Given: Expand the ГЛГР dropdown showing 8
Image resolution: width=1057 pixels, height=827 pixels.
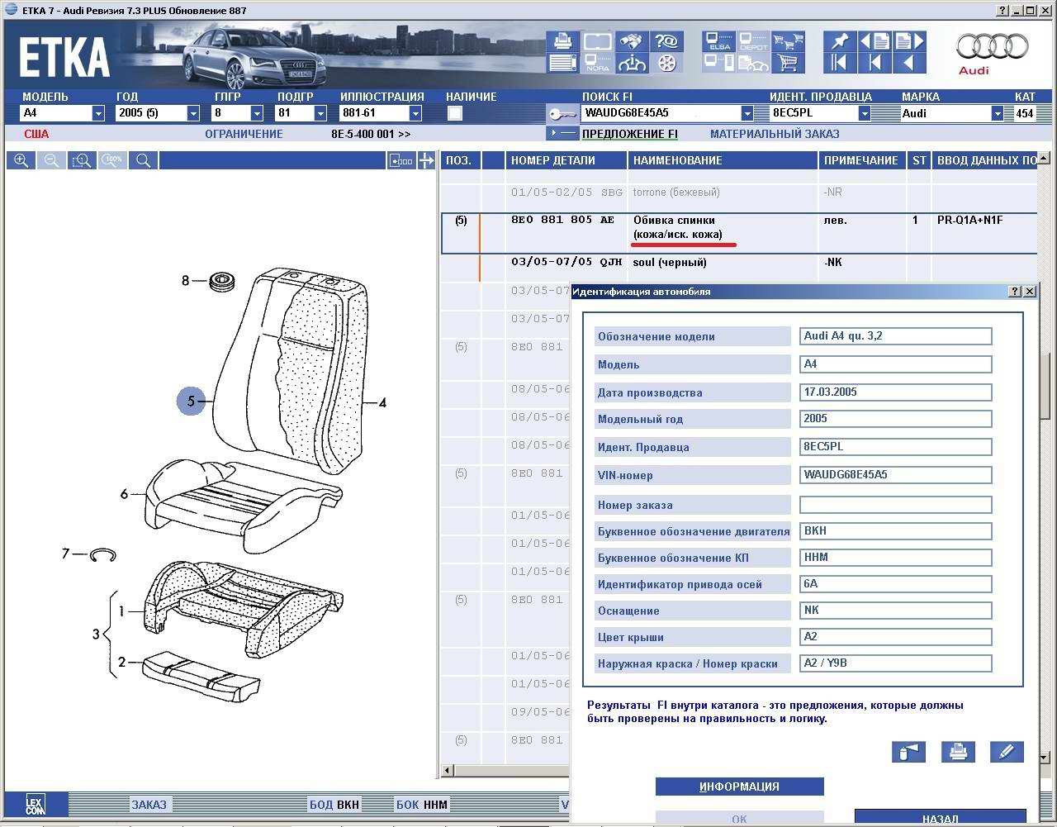Looking at the screenshot, I should 257,113.
